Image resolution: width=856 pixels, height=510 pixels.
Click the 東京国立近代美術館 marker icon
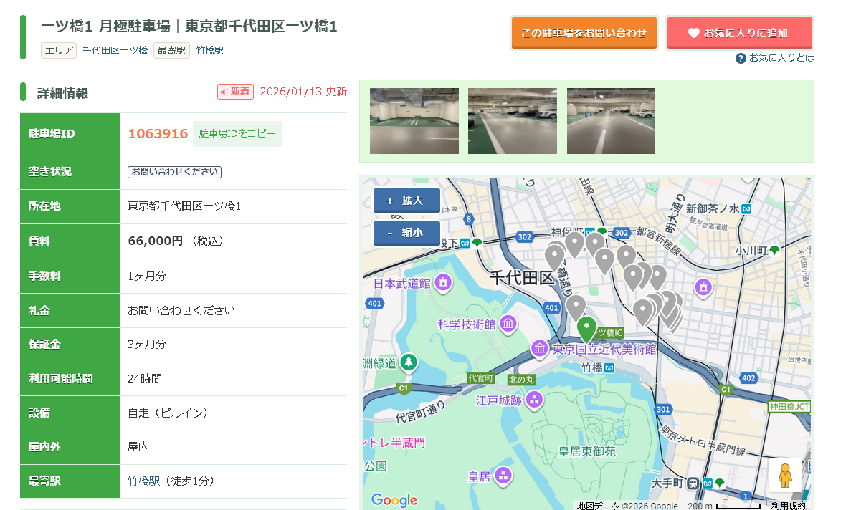(540, 349)
